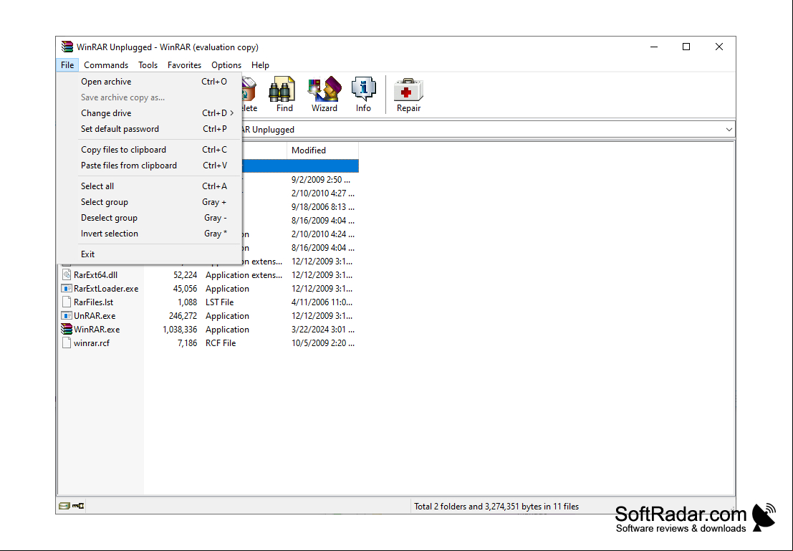Click the WinRAR books icon in title bar
Viewport: 793px width, 551px height.
click(x=67, y=47)
